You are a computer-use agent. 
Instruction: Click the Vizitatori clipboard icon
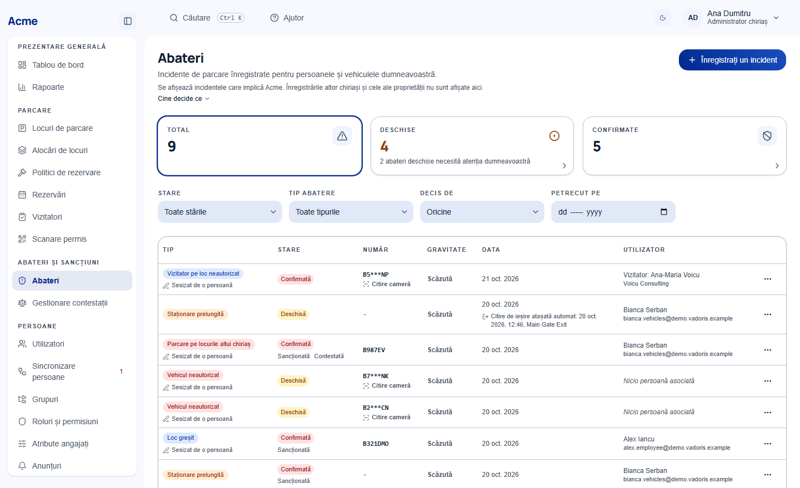(x=22, y=217)
